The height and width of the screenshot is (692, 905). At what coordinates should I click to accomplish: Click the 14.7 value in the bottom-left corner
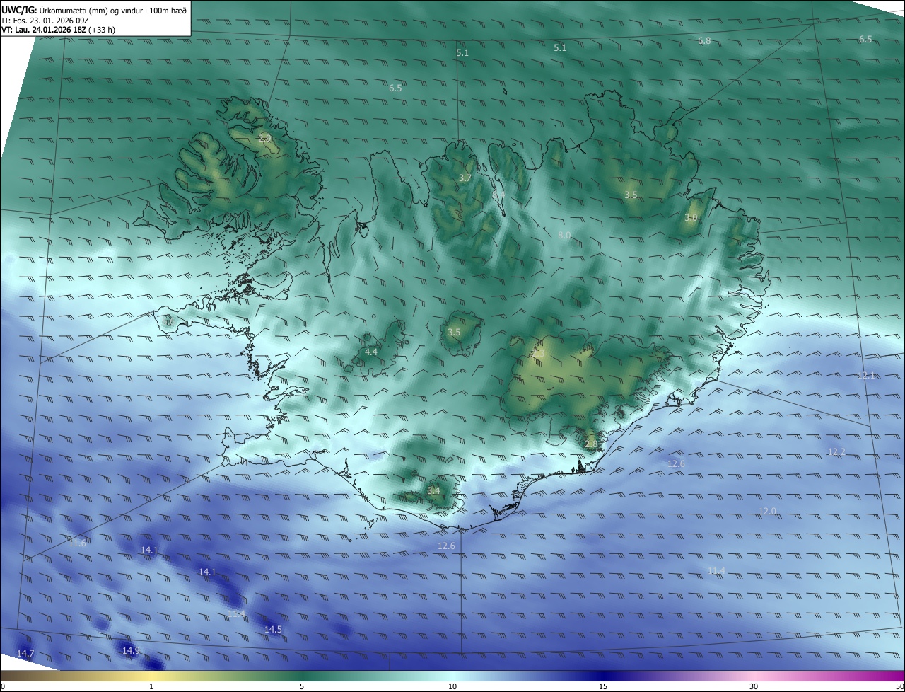(25, 653)
